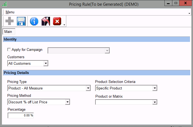Image resolution: width=193 pixels, height=127 pixels.
Task: Open the Pricing Method dropdown
Action: point(67,102)
